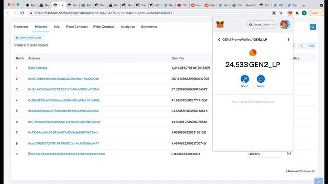Click quantity 24.533559123590213618
The height and width of the screenshot is (184, 328).
click(x=189, y=111)
